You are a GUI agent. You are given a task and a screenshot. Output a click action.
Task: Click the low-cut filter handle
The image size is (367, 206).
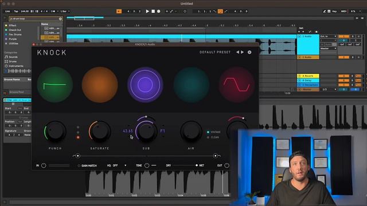78,156
